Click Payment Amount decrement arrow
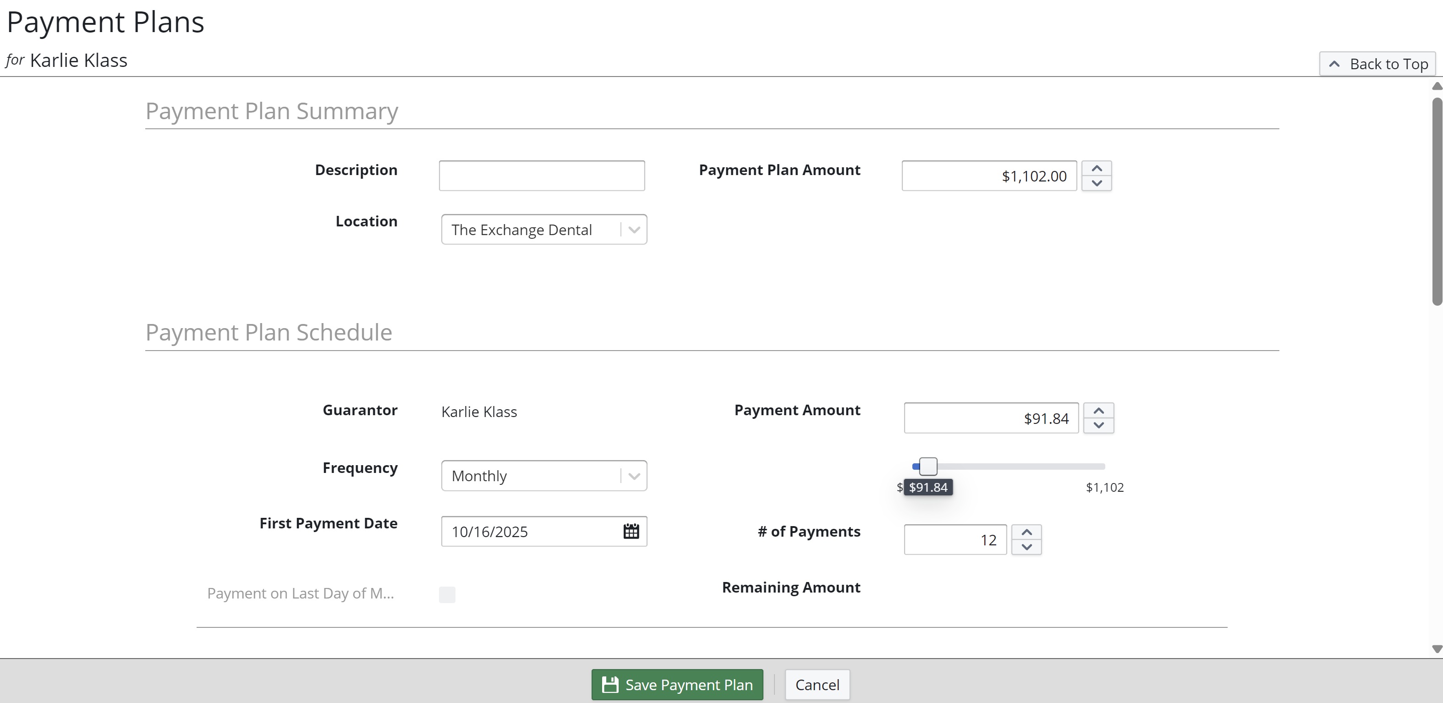Viewport: 1443px width, 703px height. point(1098,425)
